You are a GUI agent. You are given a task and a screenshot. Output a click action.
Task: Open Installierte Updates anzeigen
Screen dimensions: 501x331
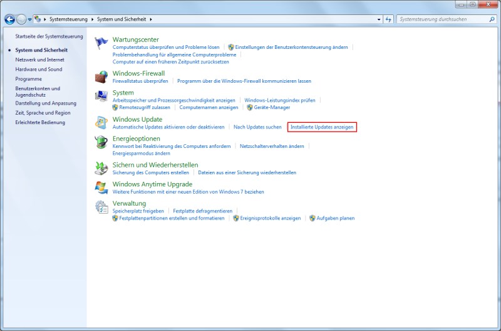[x=322, y=127]
